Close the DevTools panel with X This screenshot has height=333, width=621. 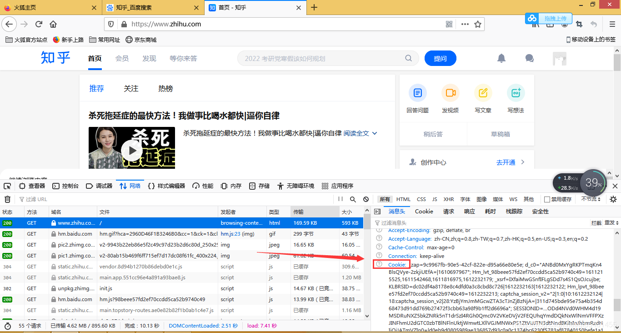[615, 186]
